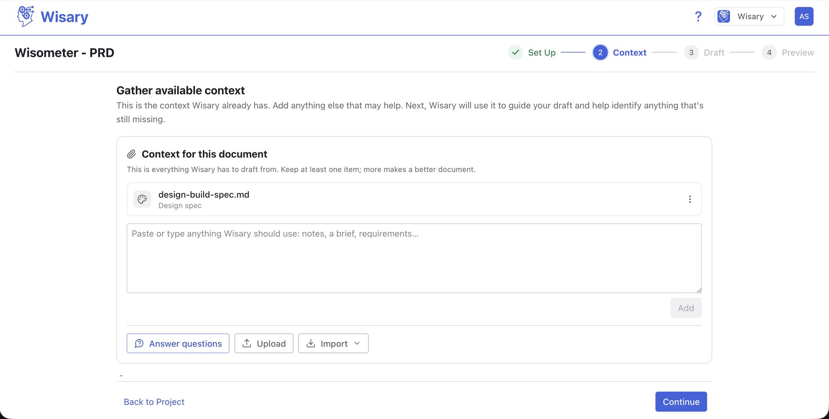Image resolution: width=829 pixels, height=419 pixels.
Task: Click the Gather available context heading
Action: pyautogui.click(x=180, y=90)
